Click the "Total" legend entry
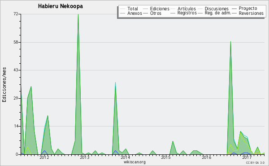The height and width of the screenshot is (166, 269). 133,9
